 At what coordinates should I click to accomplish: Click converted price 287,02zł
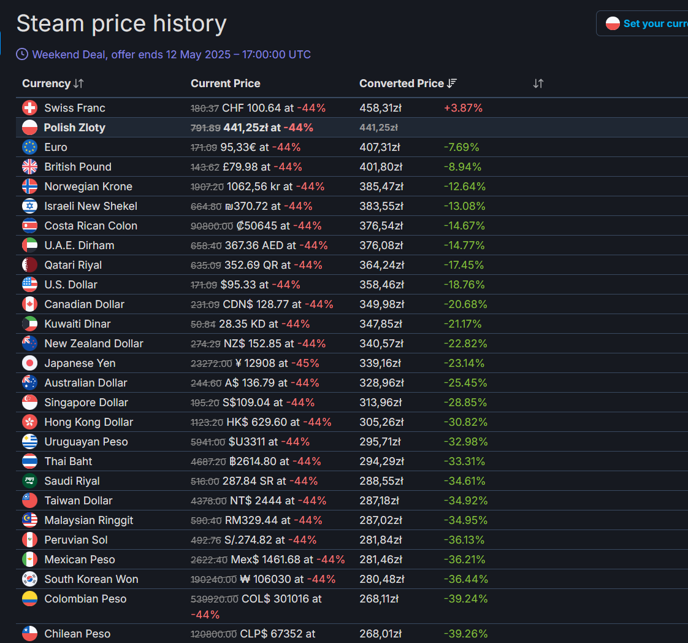click(381, 520)
